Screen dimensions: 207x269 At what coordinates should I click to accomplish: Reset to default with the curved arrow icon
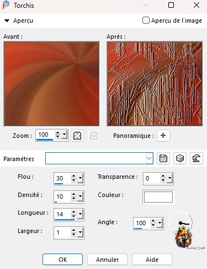197,158
